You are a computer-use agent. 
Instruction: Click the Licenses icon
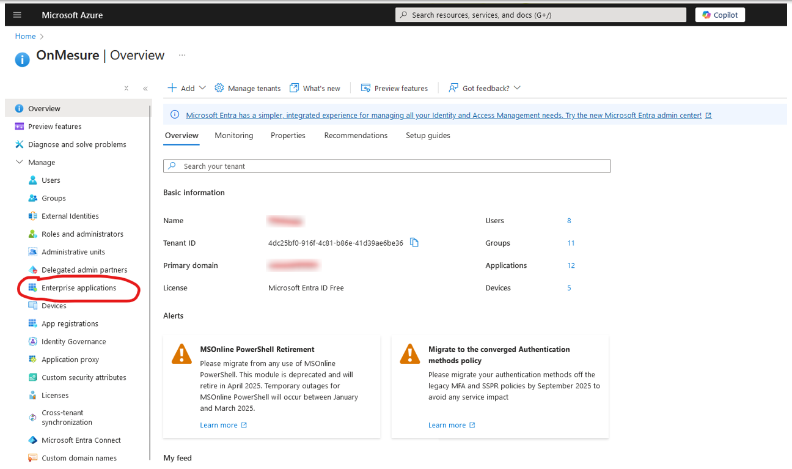pyautogui.click(x=33, y=396)
